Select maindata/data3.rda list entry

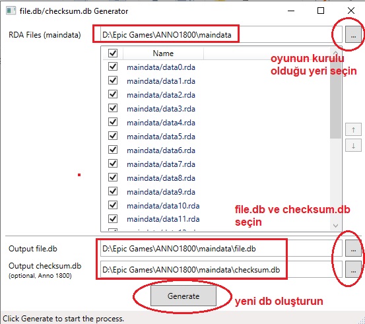pyautogui.click(x=161, y=109)
